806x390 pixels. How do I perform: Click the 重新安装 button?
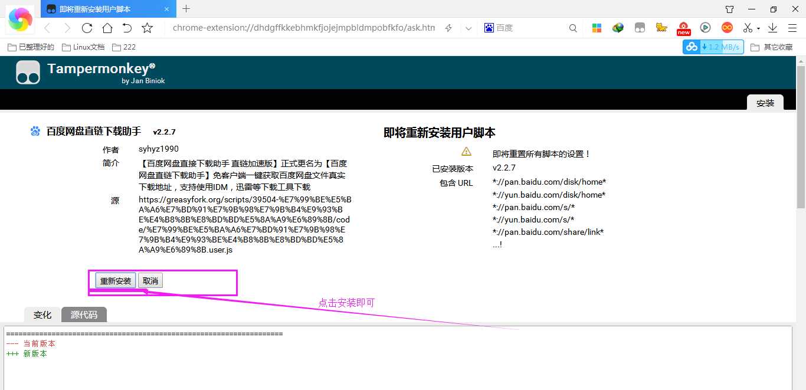point(116,281)
